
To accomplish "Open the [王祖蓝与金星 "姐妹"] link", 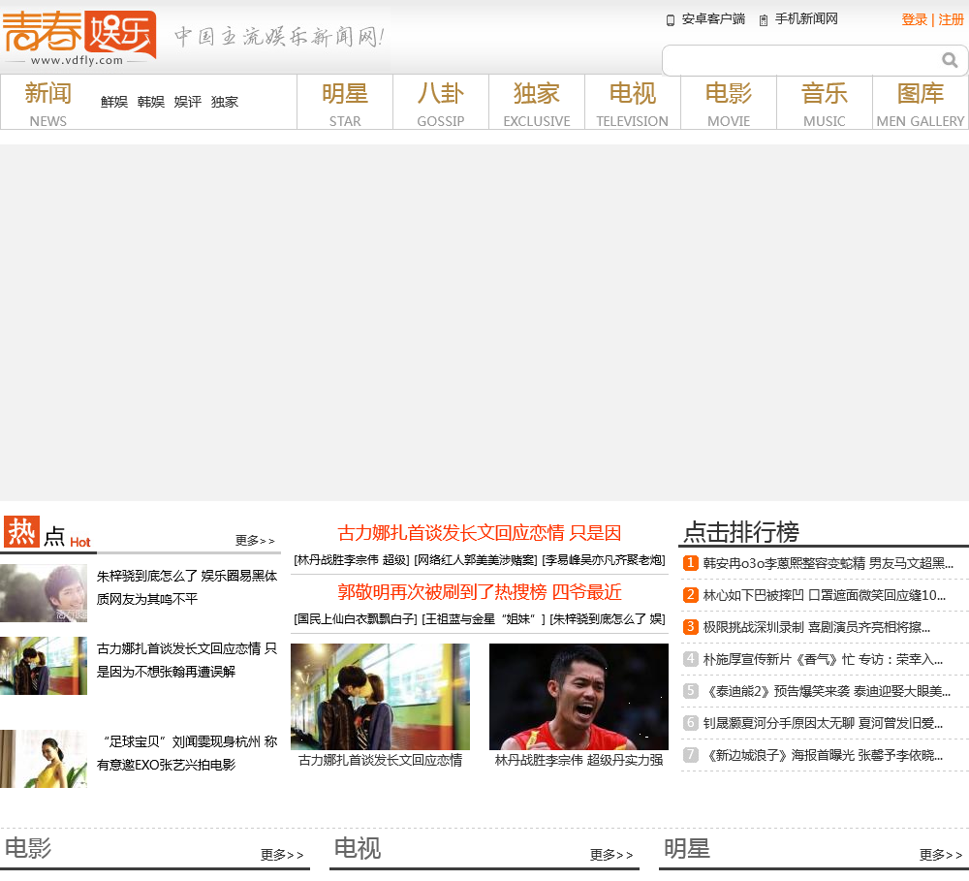I will (484, 619).
